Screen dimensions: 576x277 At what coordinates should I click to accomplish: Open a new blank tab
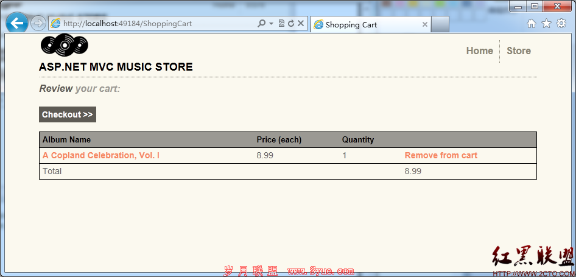point(440,24)
